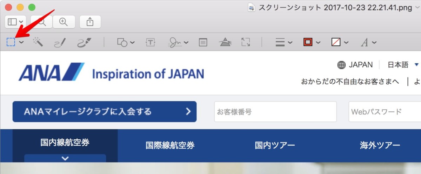Viewport: 421px width, 174px height.
Task: Select the Draw brush tool
Action: (x=84, y=42)
